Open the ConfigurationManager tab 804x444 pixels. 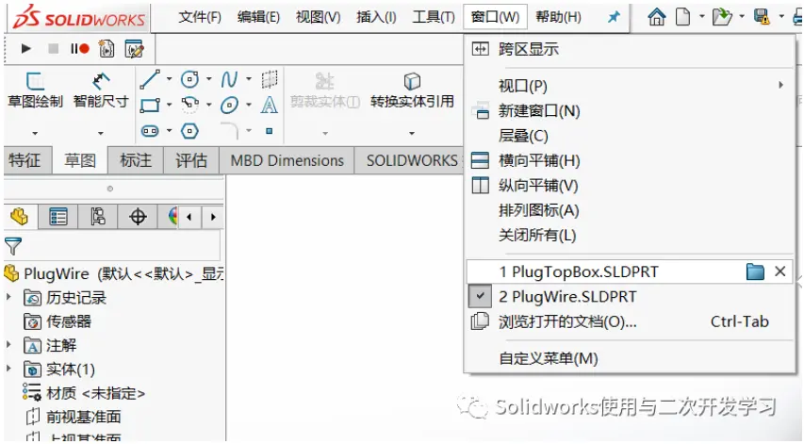[x=98, y=217]
